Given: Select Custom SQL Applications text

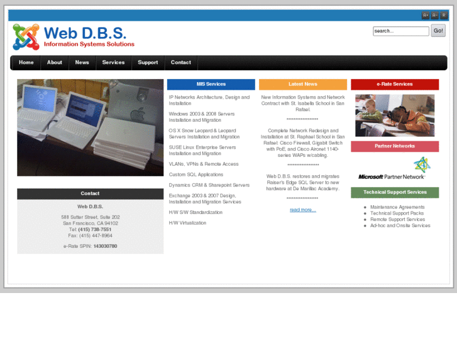Looking at the screenshot, I should (196, 174).
